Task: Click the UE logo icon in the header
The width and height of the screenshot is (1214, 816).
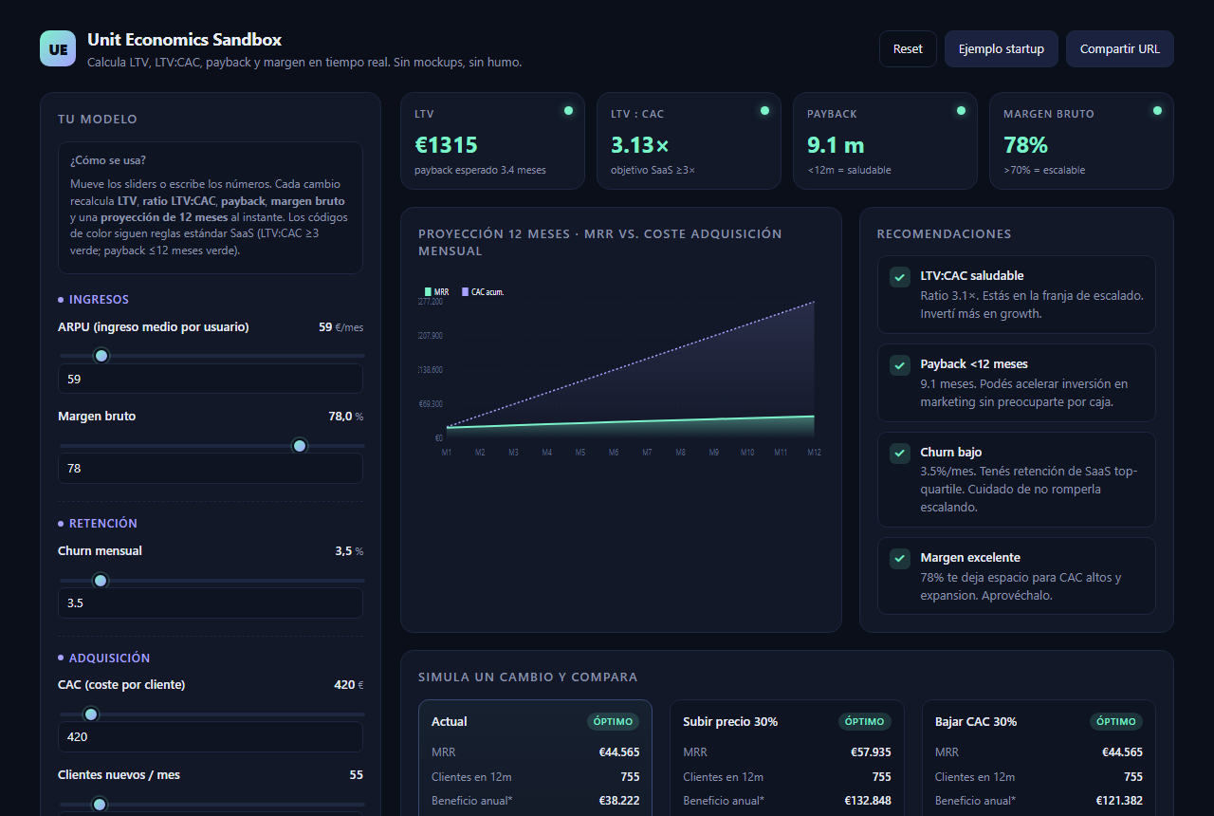Action: click(58, 48)
